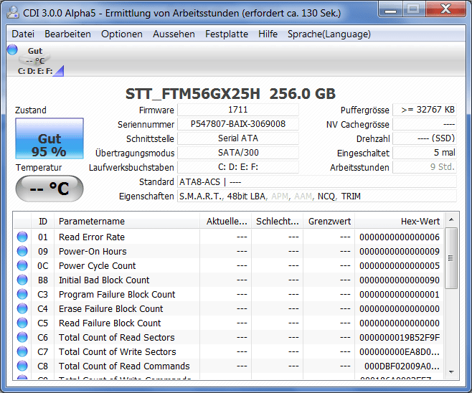Click the Eigenschaften field with S.M.A.R.T.
472x393 pixels.
316,196
